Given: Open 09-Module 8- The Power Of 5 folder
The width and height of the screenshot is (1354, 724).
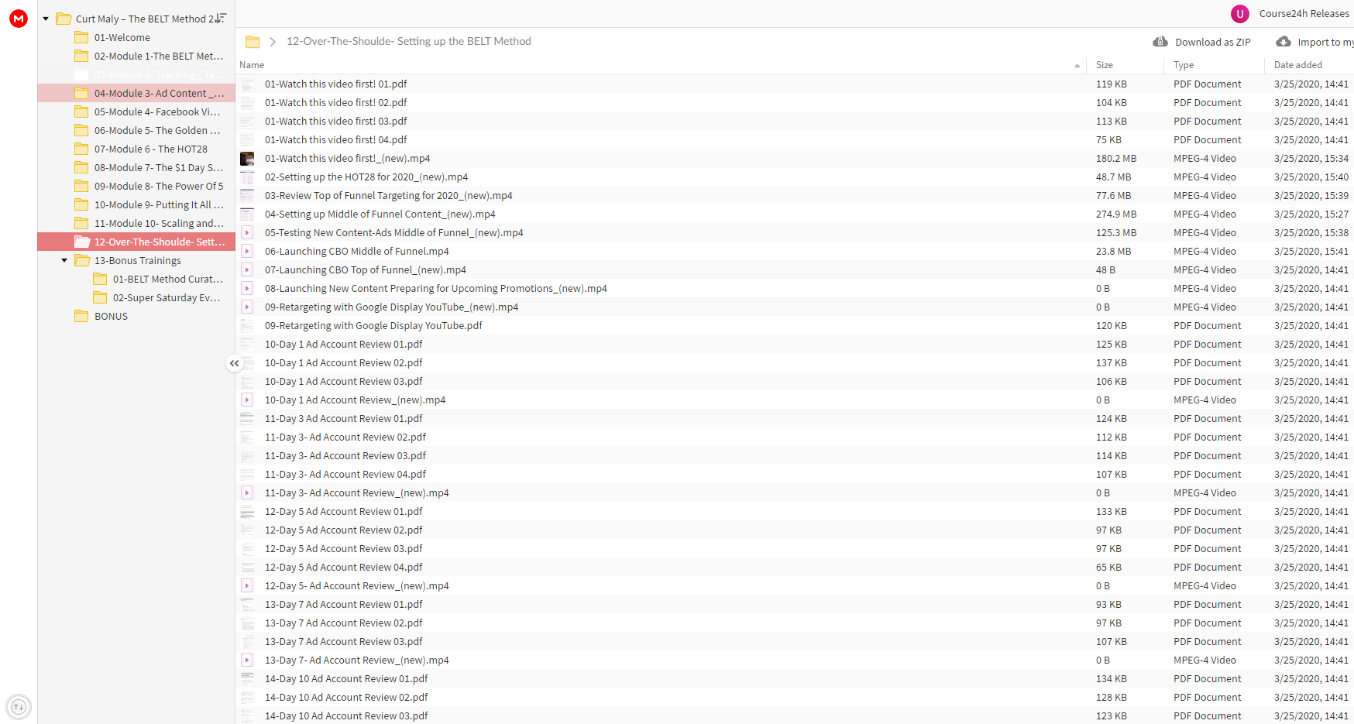Looking at the screenshot, I should pos(159,186).
